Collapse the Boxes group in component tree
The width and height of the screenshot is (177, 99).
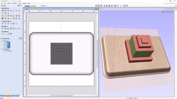point(1,41)
